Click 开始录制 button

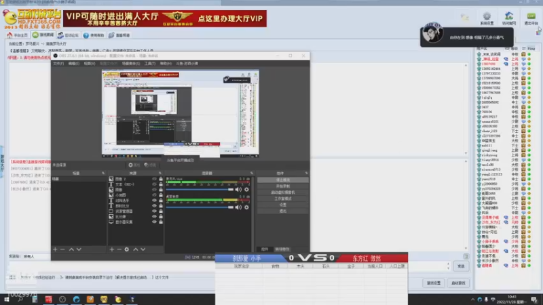click(x=283, y=186)
